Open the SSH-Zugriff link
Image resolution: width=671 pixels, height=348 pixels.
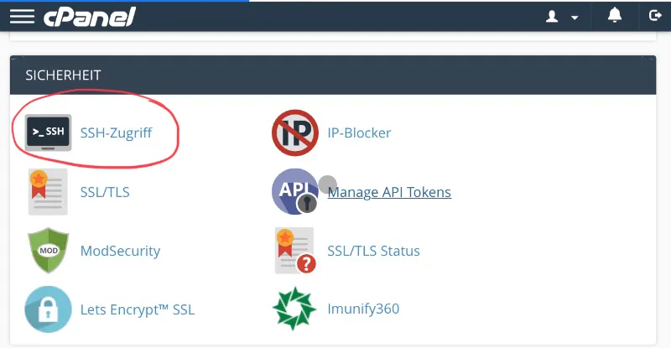[x=116, y=132]
